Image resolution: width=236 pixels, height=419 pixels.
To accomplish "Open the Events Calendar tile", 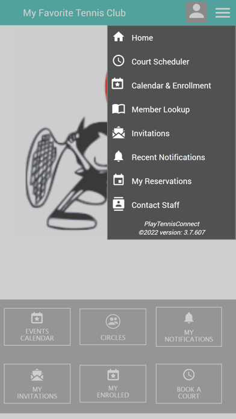I will (x=37, y=326).
